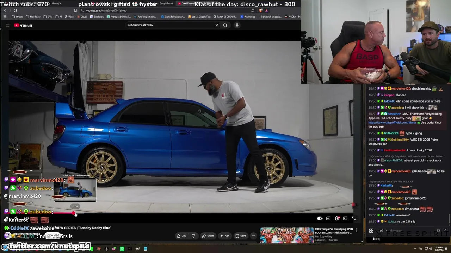The width and height of the screenshot is (451, 253).
Task: Open the GYM bookmarks folder
Action: pos(48,17)
